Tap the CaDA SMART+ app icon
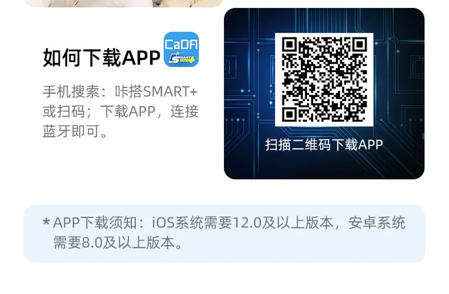The height and width of the screenshot is (294, 449). (x=181, y=49)
